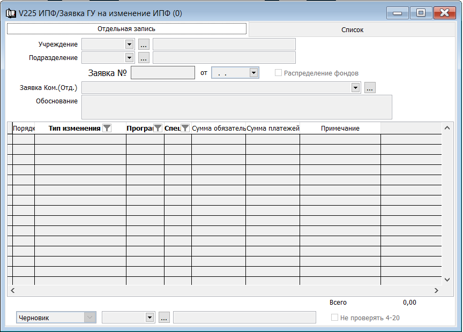The image size is (463, 332).
Task: Expand the Учреждение dropdown
Action: pyautogui.click(x=129, y=44)
